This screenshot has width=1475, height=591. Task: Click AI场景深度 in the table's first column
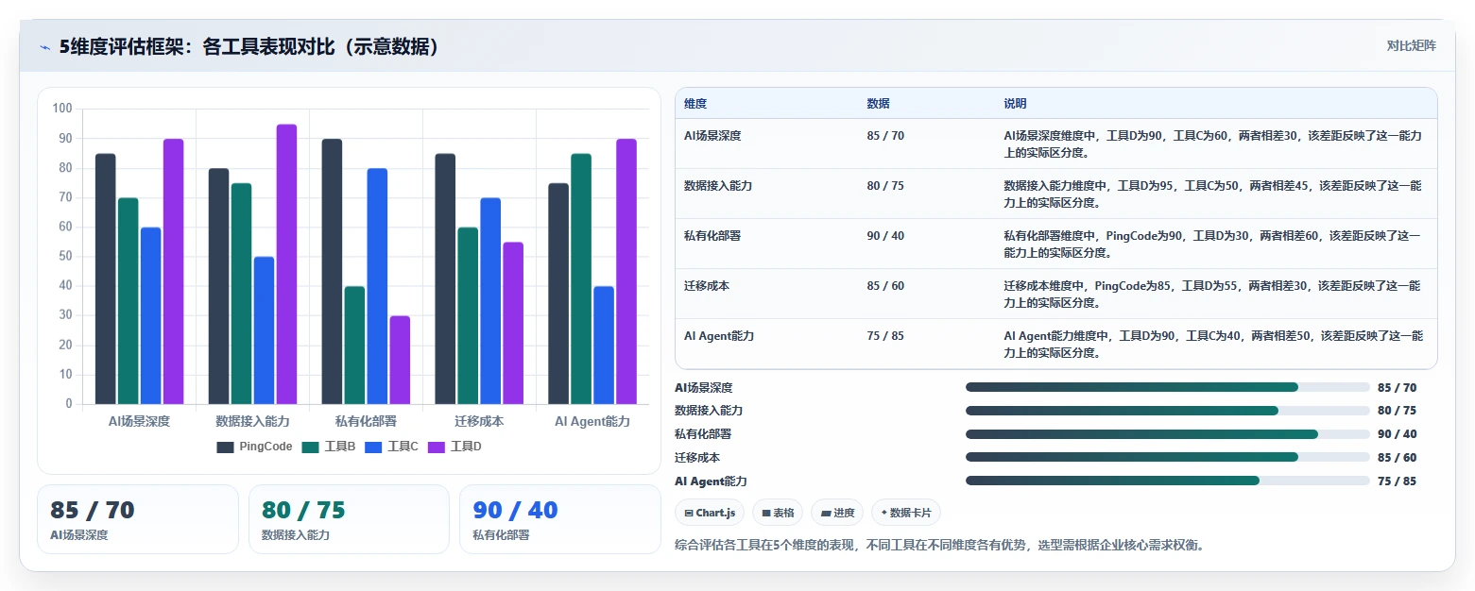tap(712, 136)
